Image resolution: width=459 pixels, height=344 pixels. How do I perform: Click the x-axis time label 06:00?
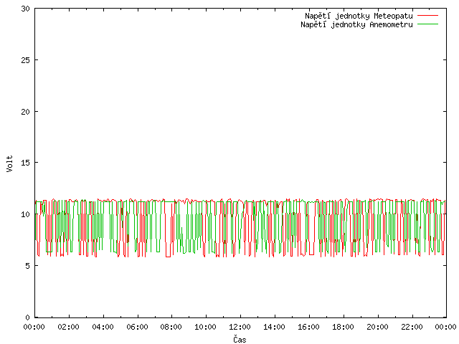tap(137, 327)
